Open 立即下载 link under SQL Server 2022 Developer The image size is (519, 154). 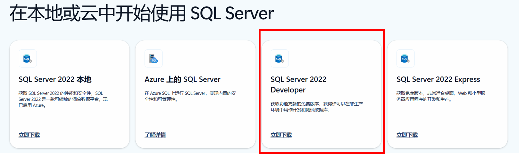tap(281, 135)
